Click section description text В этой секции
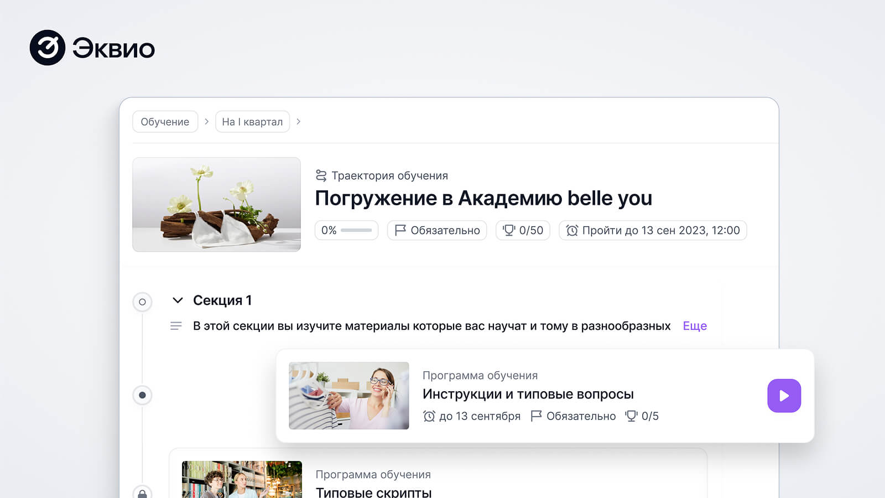The height and width of the screenshot is (498, 885). tap(431, 326)
